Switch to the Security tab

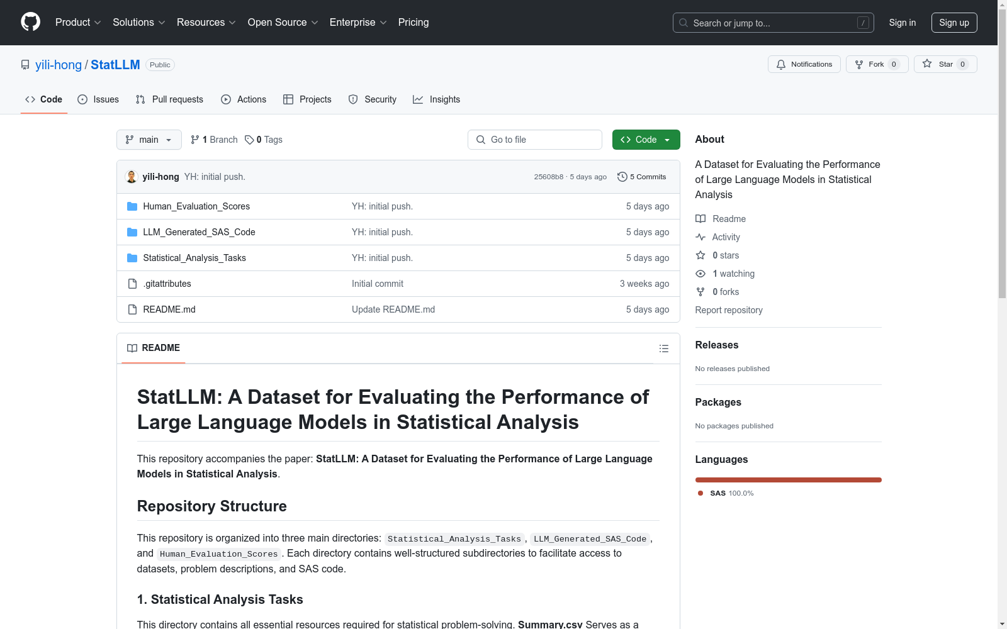coord(373,99)
